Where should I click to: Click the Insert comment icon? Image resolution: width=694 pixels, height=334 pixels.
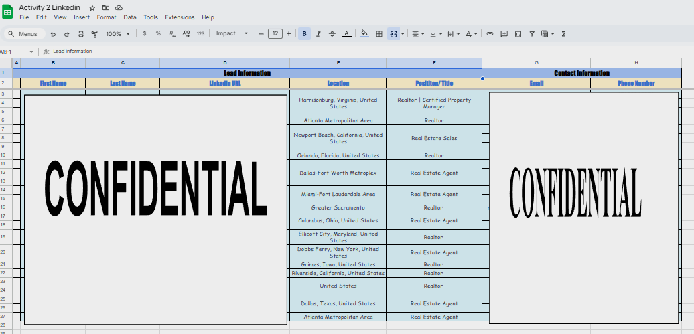(504, 34)
